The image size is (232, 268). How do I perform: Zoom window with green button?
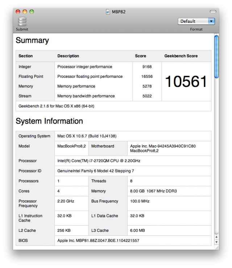pos(32,12)
